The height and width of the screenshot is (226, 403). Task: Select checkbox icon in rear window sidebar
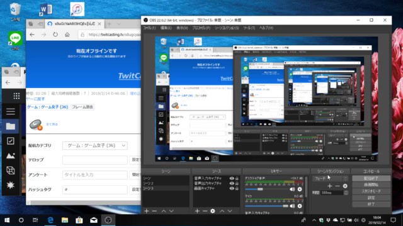(11, 141)
